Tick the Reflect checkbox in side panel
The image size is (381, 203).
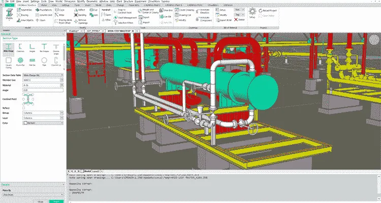(x=23, y=108)
